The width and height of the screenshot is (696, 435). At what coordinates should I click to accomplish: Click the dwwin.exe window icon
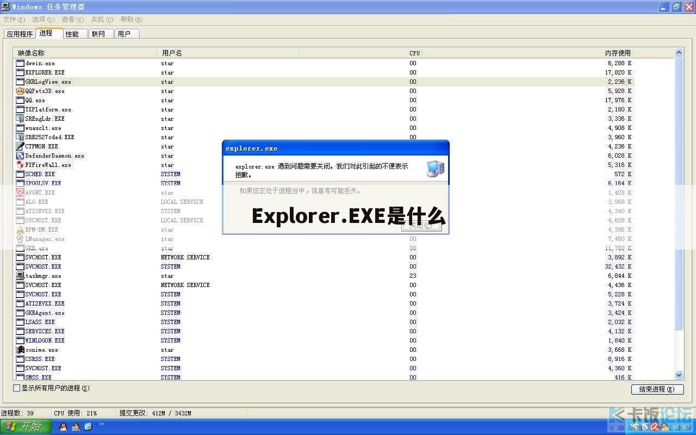(20, 63)
